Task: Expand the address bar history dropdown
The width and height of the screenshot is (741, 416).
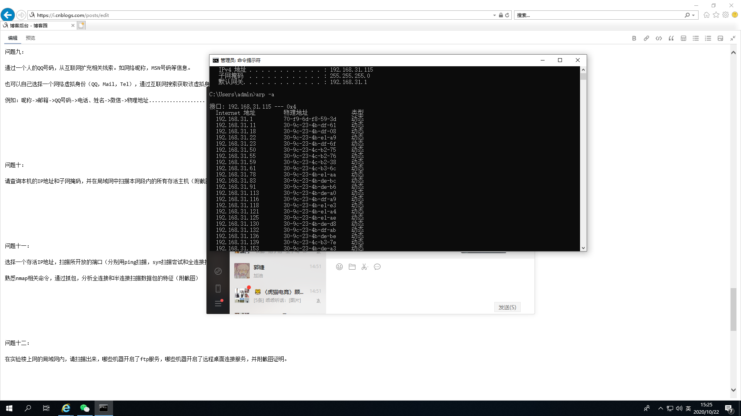Action: 494,15
